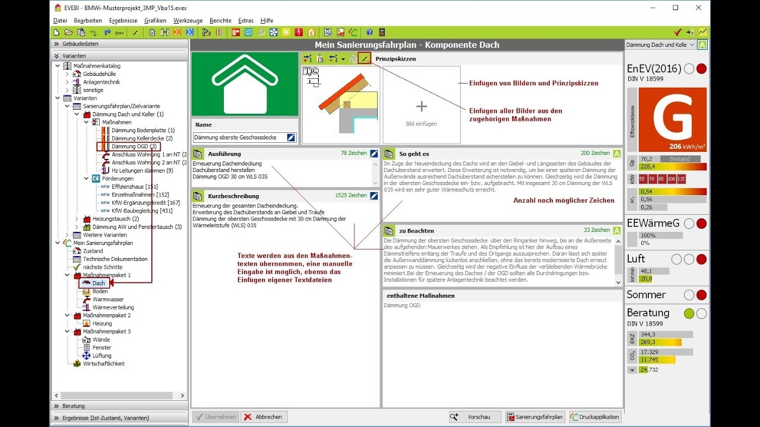Click the Sanierungsfahrplan button at the bottom
760x427 pixels.
(x=535, y=417)
